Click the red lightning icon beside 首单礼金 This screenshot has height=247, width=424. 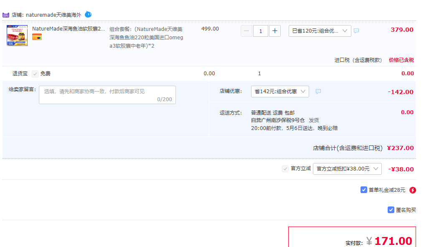tap(413, 190)
